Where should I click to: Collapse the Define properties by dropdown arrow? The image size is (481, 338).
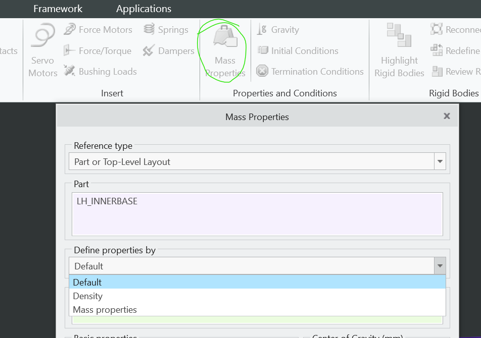[440, 266]
